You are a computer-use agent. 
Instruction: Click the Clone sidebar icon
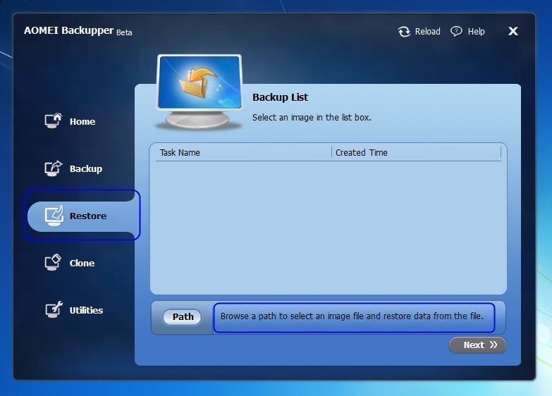tap(53, 262)
